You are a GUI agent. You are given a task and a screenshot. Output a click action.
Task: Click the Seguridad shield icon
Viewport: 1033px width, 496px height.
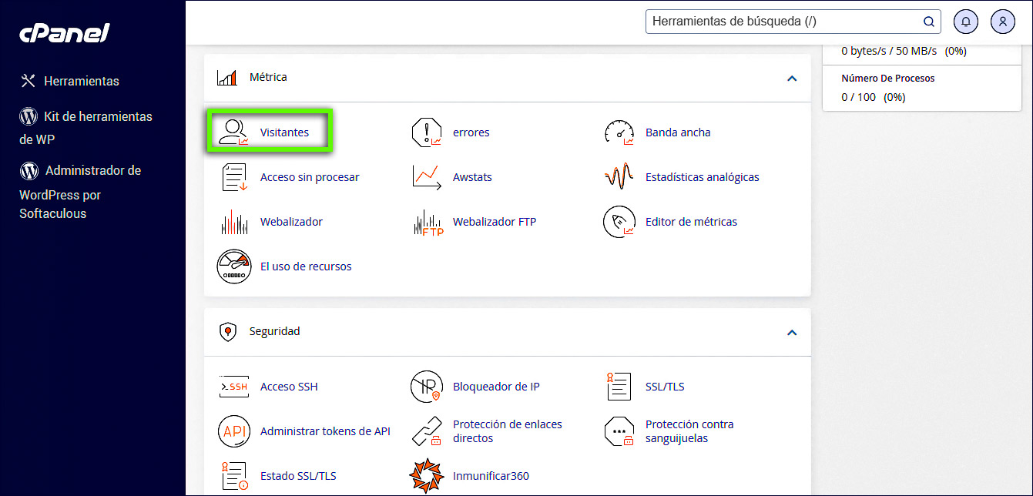(x=228, y=332)
